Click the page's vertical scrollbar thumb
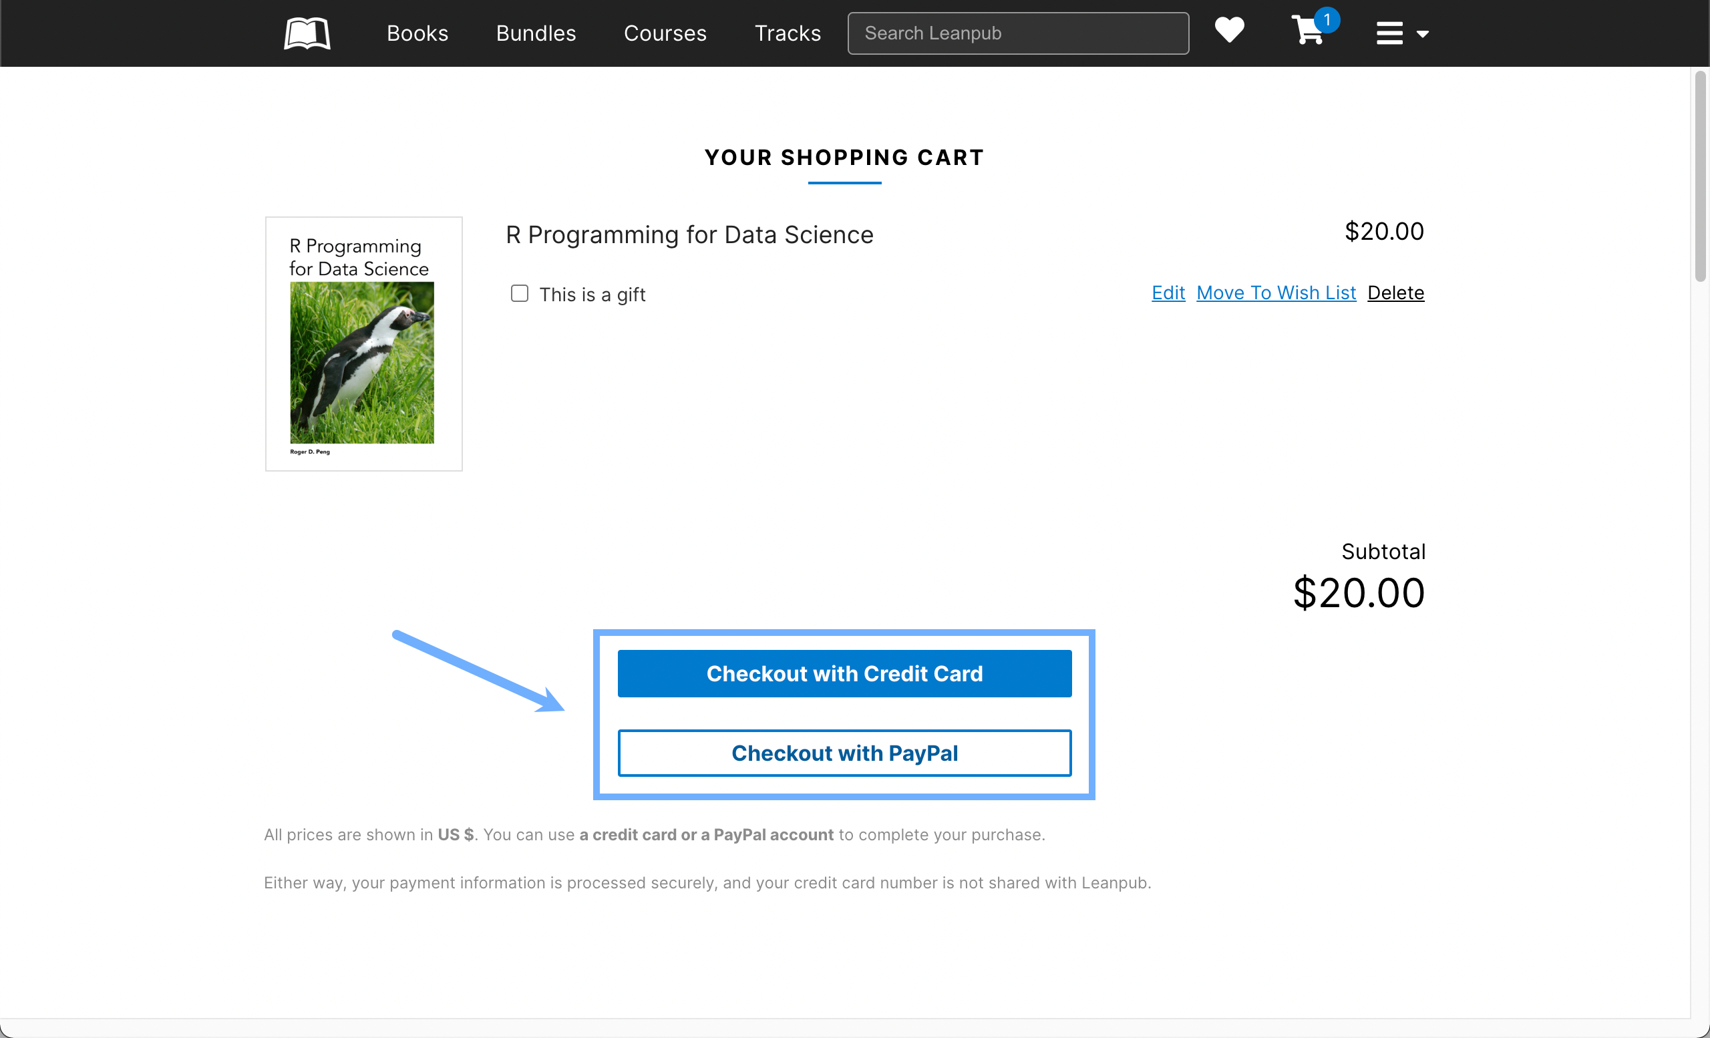This screenshot has height=1038, width=1710. tap(1699, 177)
